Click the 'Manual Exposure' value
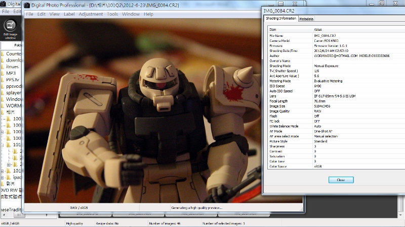Image resolution: width=405 pixels, height=227 pixels. tap(326, 66)
